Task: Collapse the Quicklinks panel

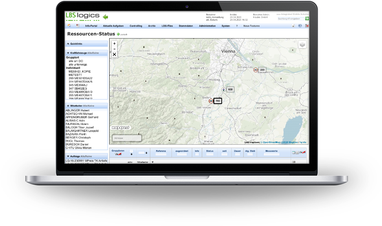Action: (x=68, y=44)
